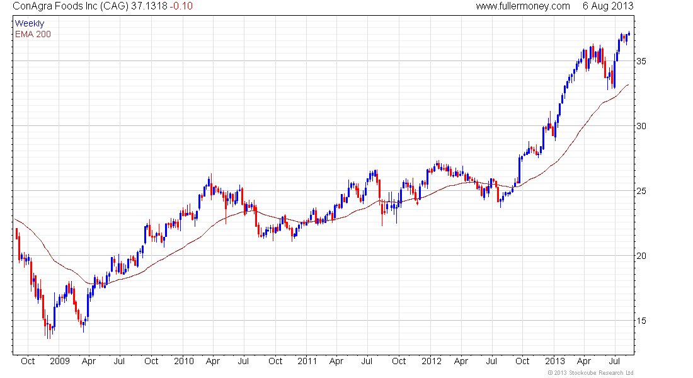Select the 15 price level on the right axis

coord(641,321)
